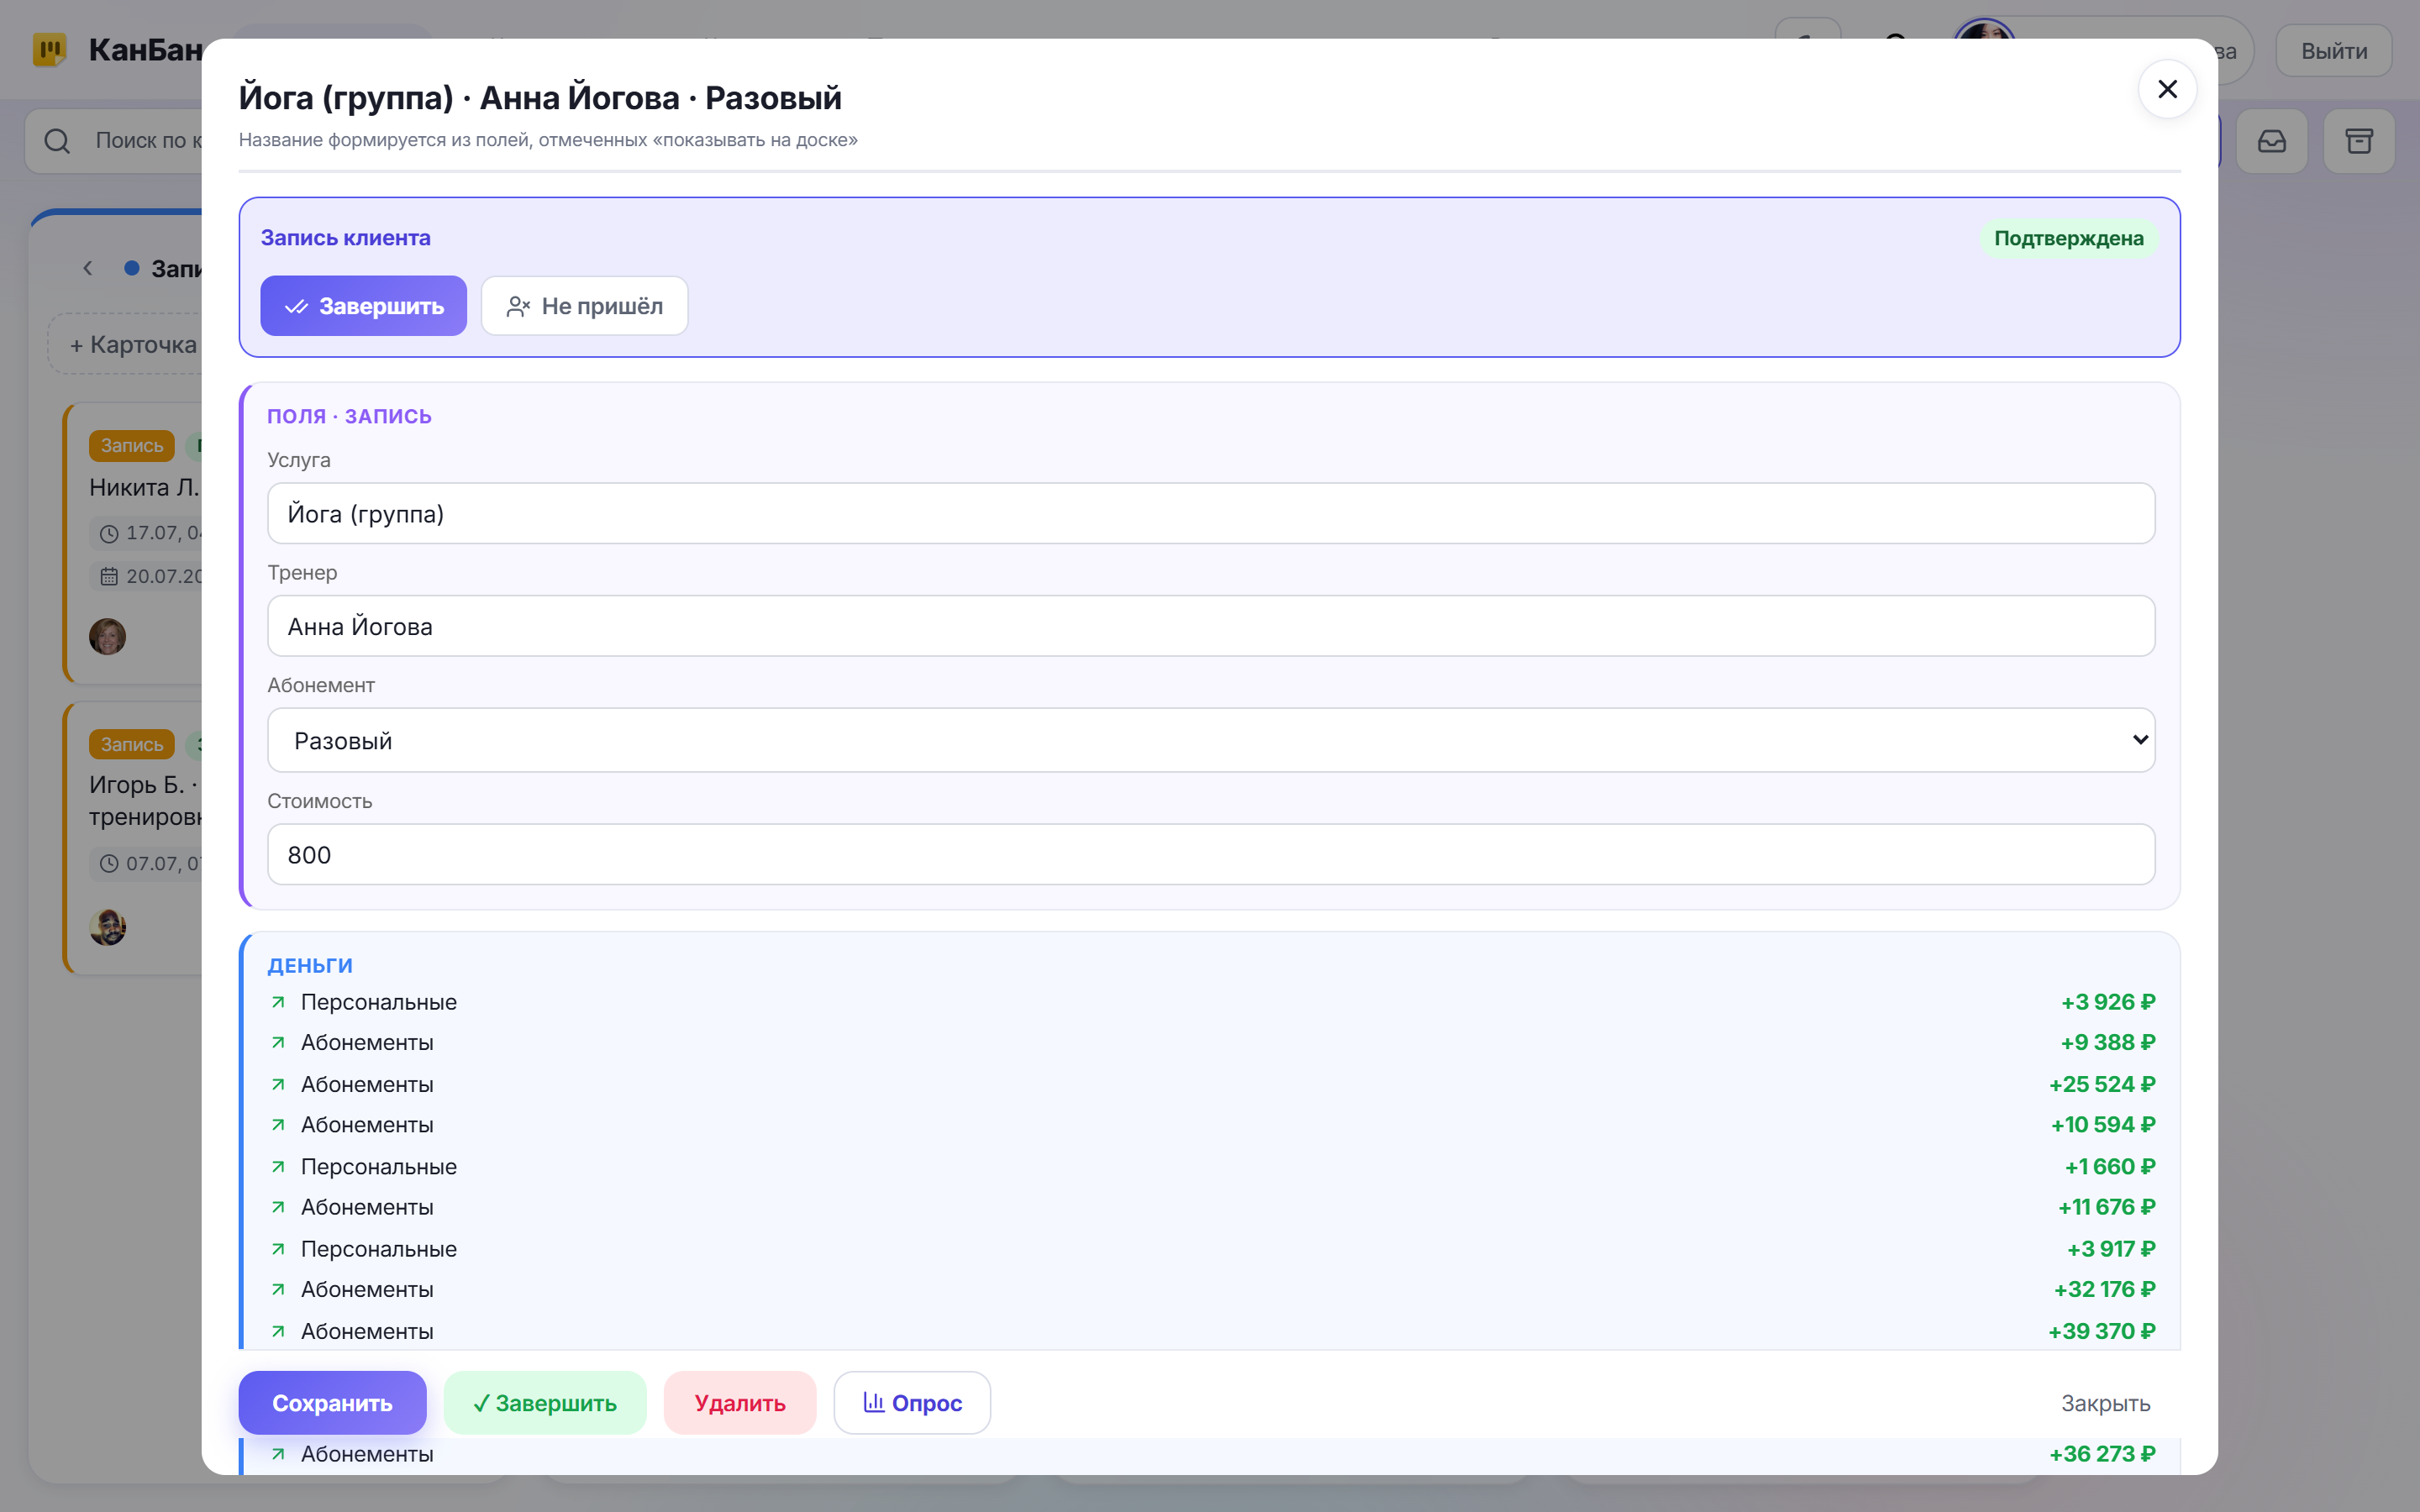Viewport: 2420px width, 1512px height.
Task: Click the Выйти logout button
Action: coord(2333,51)
